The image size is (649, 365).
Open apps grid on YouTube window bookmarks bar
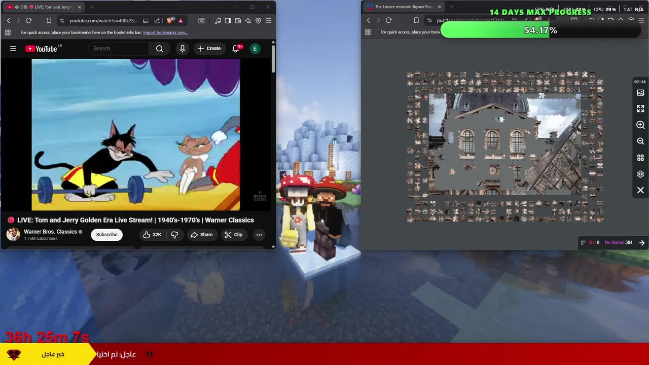[x=8, y=32]
